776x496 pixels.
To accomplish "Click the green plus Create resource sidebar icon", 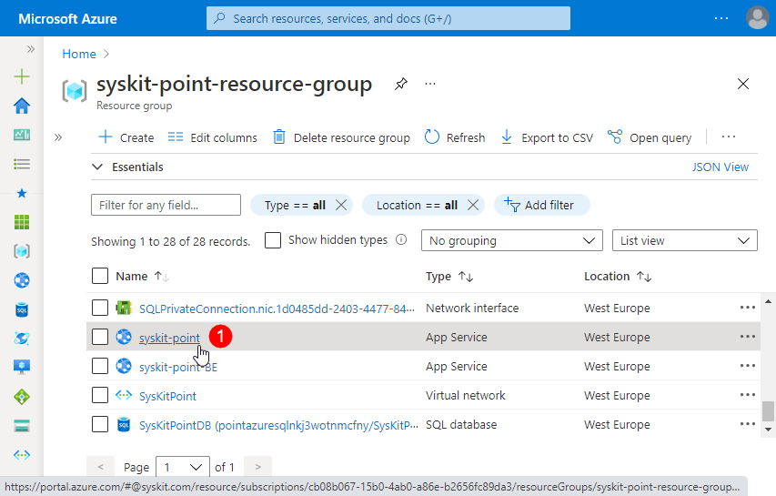I will (22, 76).
